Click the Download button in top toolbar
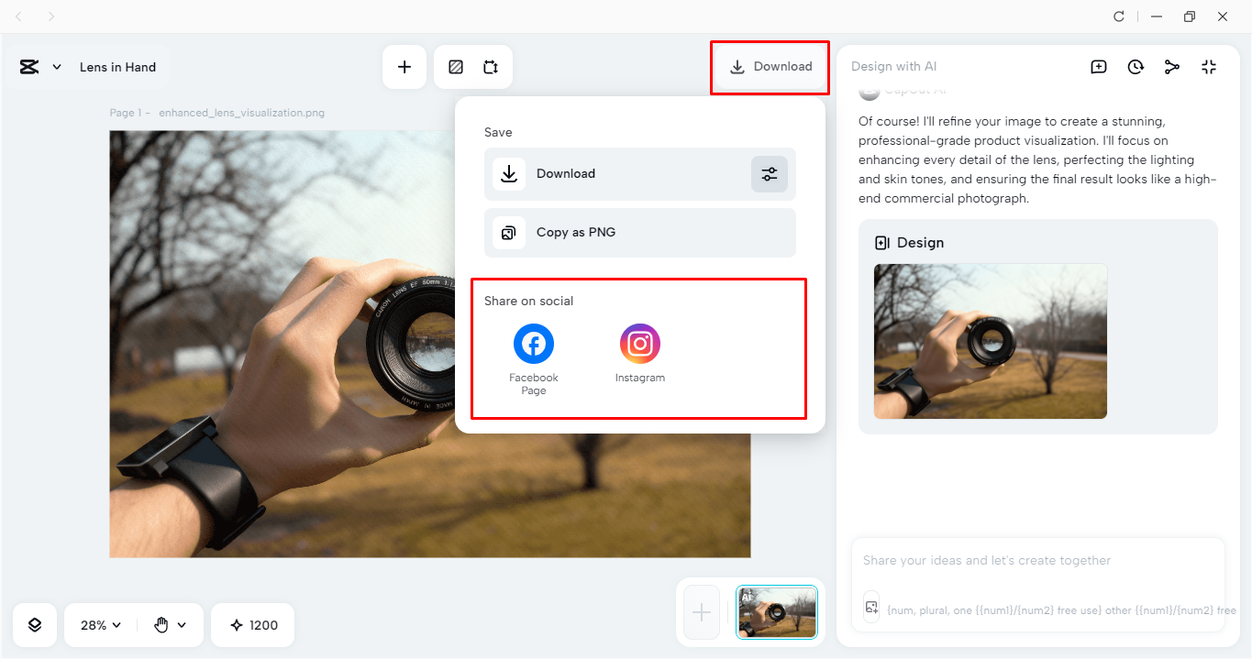The height and width of the screenshot is (659, 1252). click(x=769, y=66)
